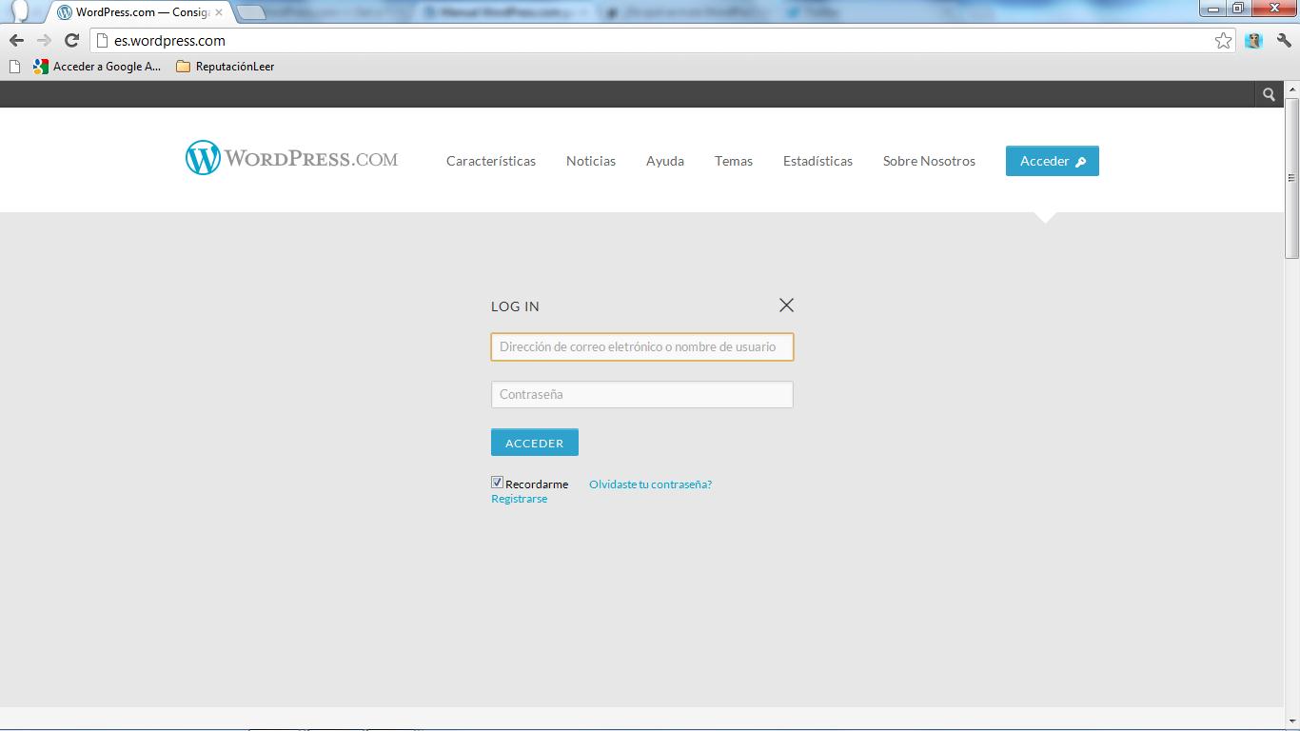This screenshot has width=1300, height=731.
Task: Go back using the browser back arrow
Action: 16,40
